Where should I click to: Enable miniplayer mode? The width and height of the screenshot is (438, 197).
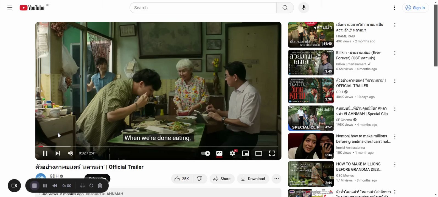pos(245,153)
